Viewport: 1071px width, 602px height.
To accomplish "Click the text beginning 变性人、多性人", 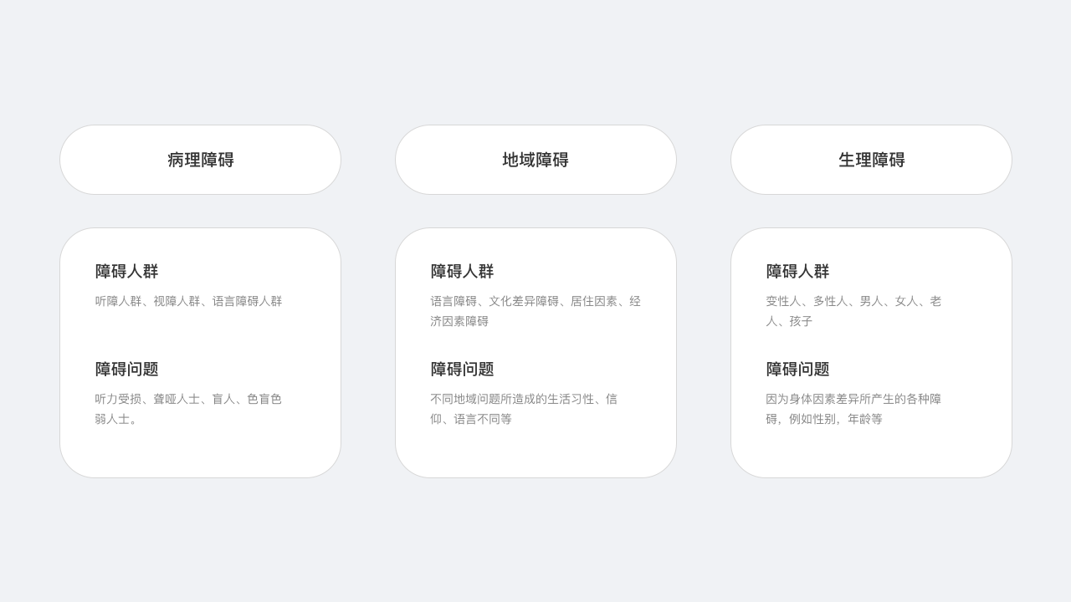I will point(853,311).
